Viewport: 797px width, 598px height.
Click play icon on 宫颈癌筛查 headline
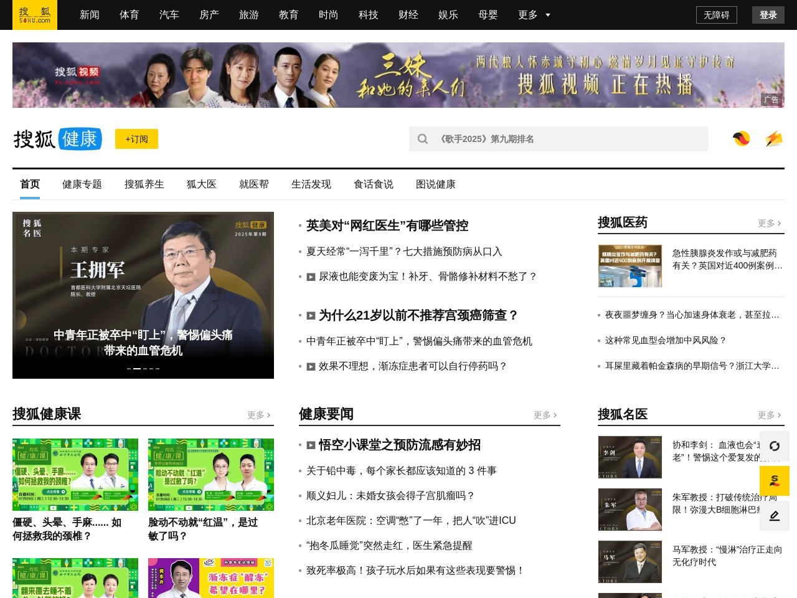[x=311, y=316]
